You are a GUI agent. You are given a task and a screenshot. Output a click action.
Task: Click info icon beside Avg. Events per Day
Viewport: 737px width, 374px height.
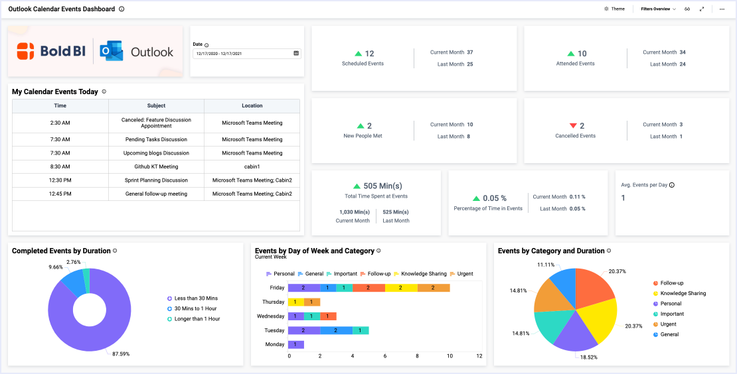click(672, 185)
